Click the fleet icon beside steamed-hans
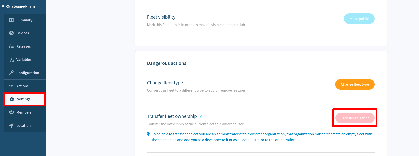419x156 pixels. pyautogui.click(x=8, y=6)
